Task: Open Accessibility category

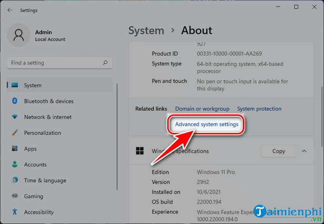Action: [x=60, y=212]
